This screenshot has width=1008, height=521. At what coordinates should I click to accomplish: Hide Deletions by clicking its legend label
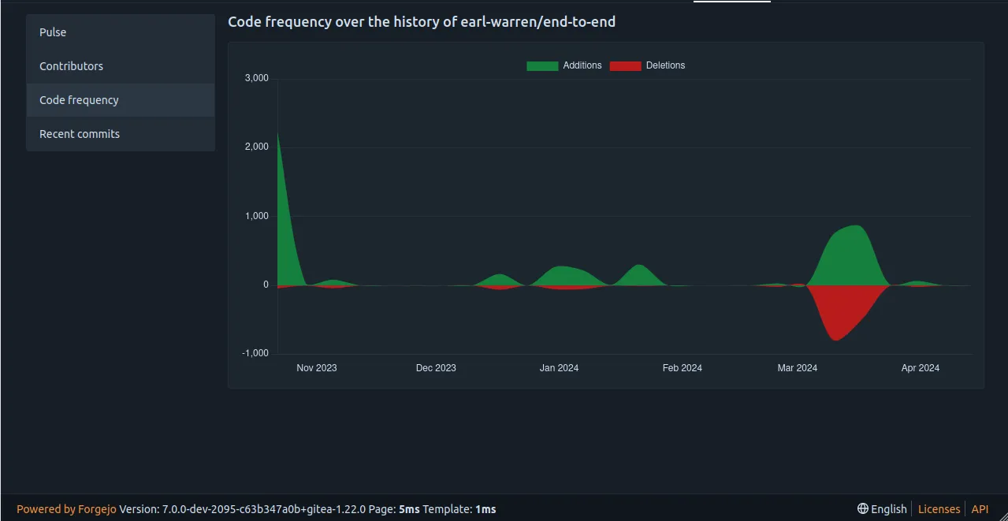point(664,65)
